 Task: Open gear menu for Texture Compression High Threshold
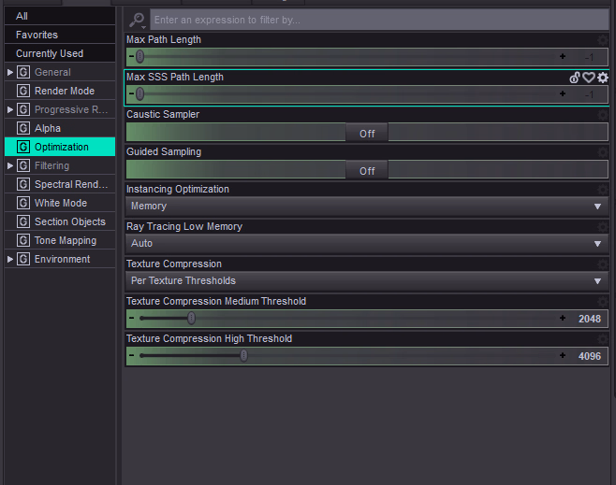[x=602, y=339]
